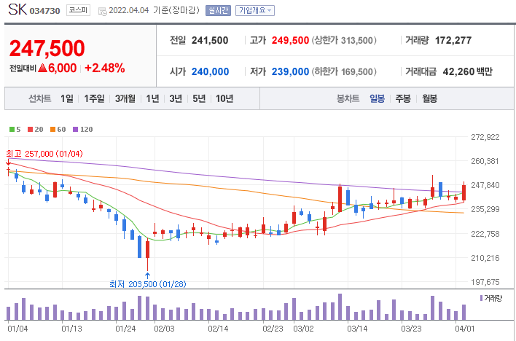Click the 고가 value 249,500

coord(290,40)
